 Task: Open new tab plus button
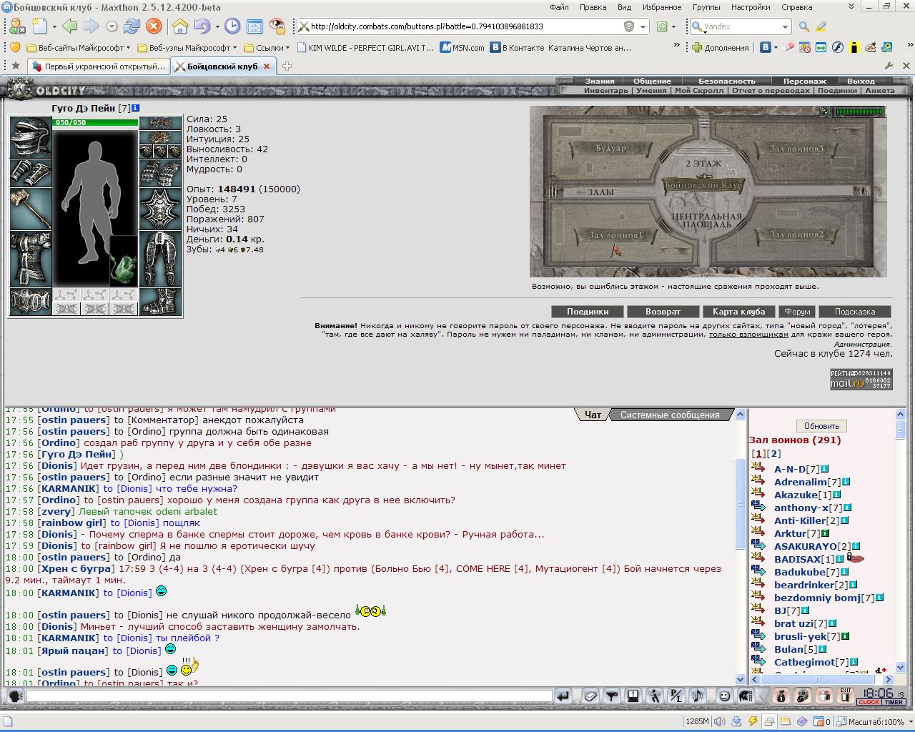(287, 66)
